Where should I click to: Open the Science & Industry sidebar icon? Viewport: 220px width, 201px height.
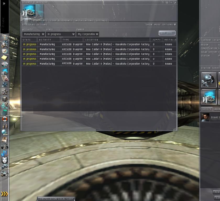tap(5, 71)
